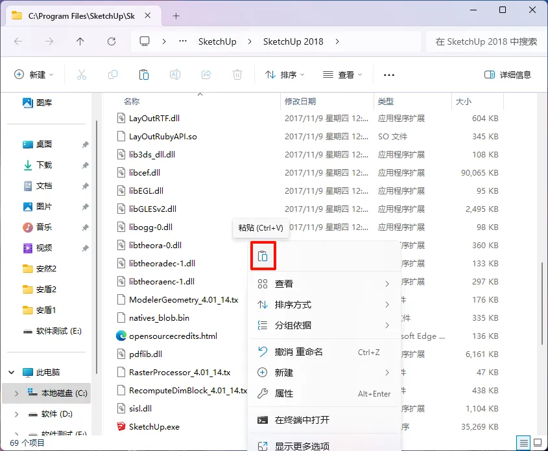548x451 pixels.
Task: Collapse the 此电脑 tree node
Action: coord(12,373)
